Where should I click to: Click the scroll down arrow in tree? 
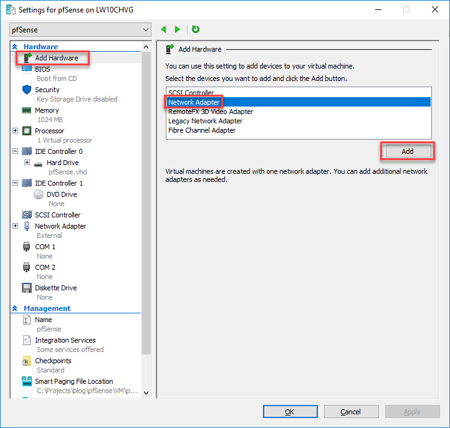pos(146,393)
